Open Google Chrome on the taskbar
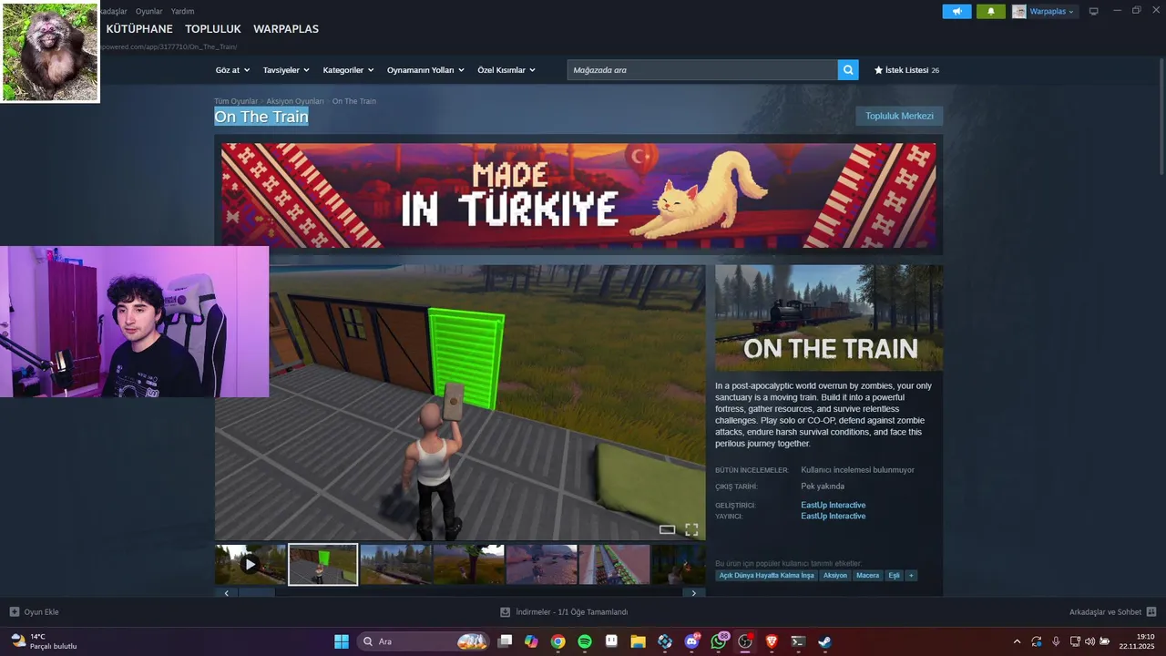1166x656 pixels. pyautogui.click(x=557, y=641)
